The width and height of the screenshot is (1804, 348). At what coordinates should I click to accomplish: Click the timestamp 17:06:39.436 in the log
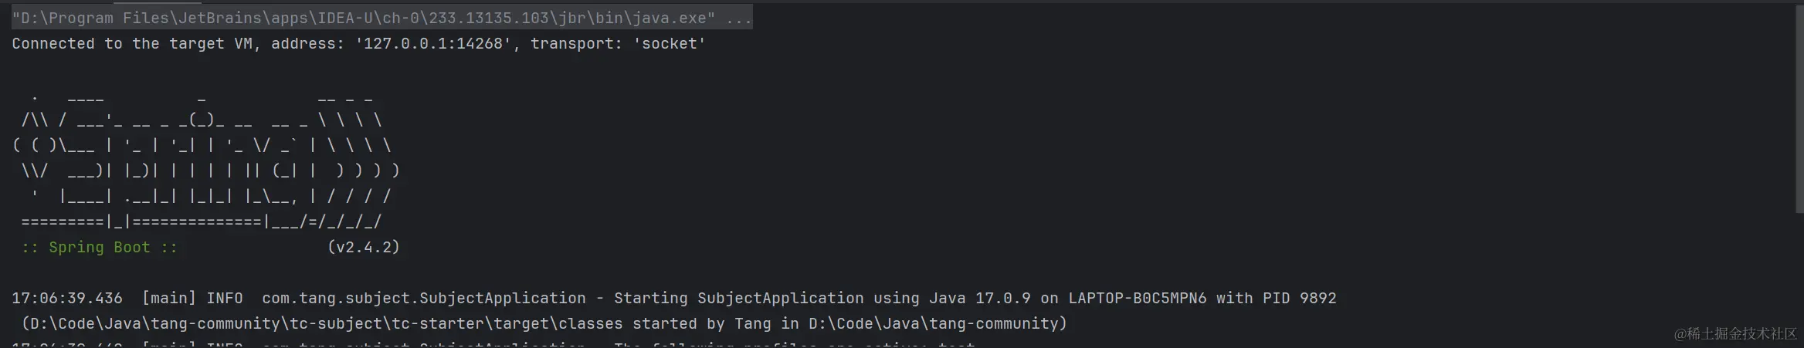pyautogui.click(x=67, y=299)
